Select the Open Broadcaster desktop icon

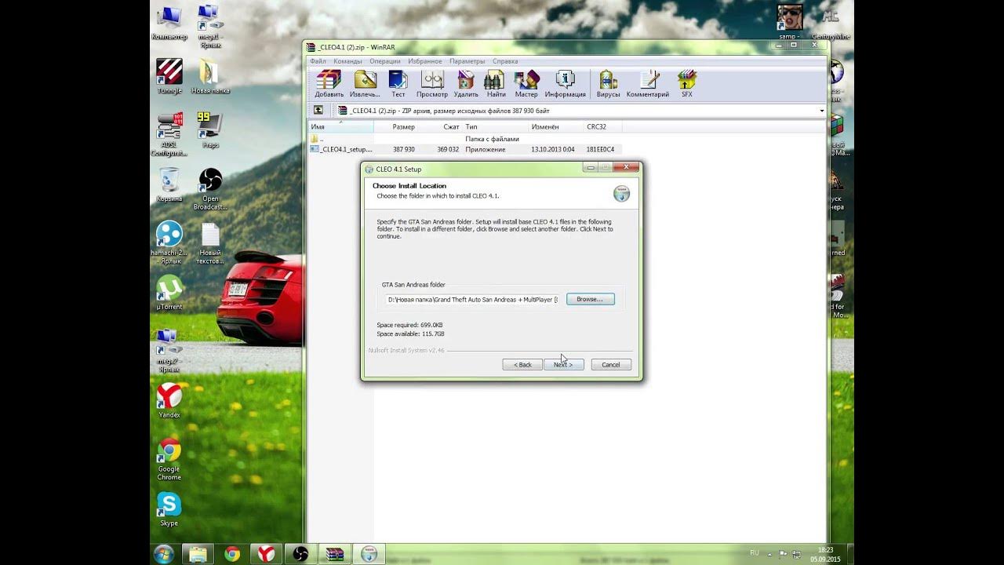tap(209, 189)
